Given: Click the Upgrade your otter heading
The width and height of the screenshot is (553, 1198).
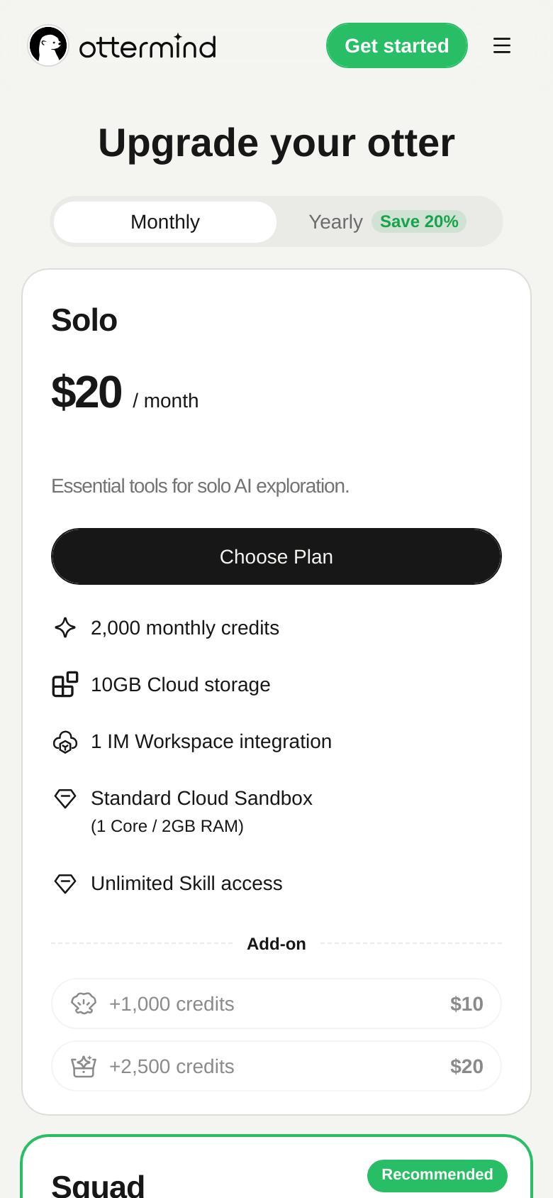Looking at the screenshot, I should 276,143.
